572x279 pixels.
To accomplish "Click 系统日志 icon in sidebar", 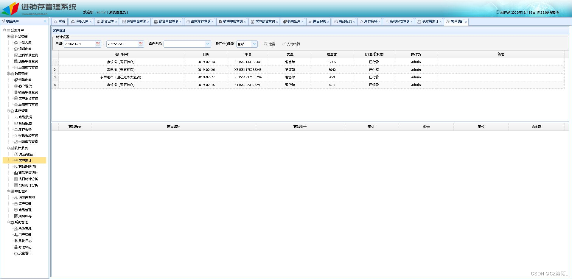I will click(16, 241).
